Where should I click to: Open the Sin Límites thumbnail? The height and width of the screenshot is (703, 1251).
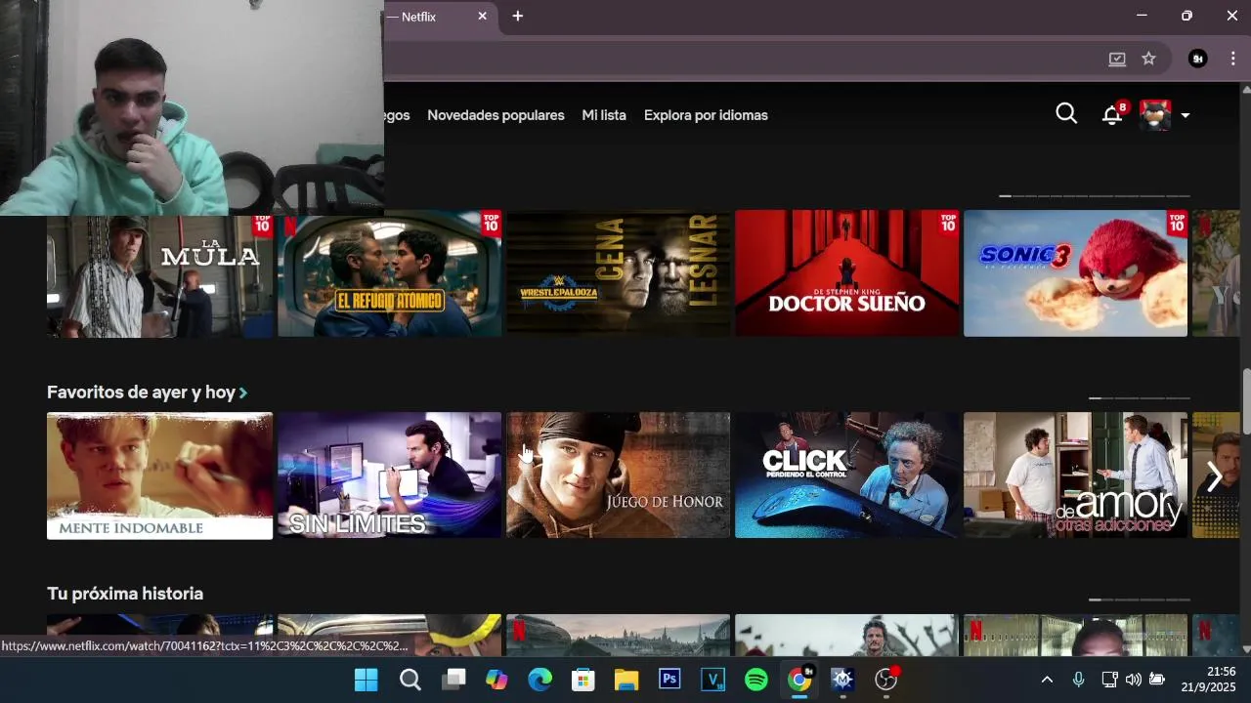[389, 476]
